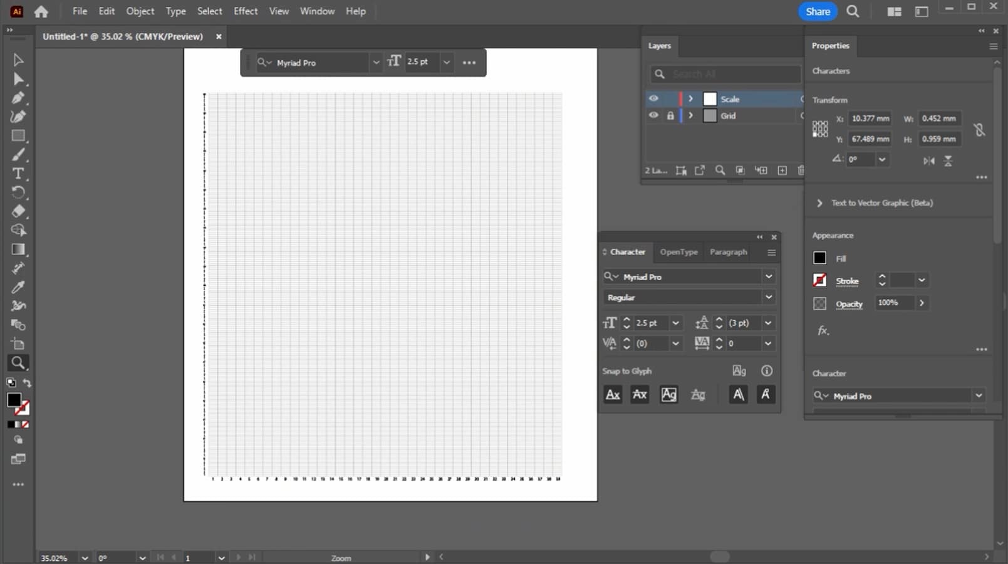Hide the Scale layer

point(653,99)
